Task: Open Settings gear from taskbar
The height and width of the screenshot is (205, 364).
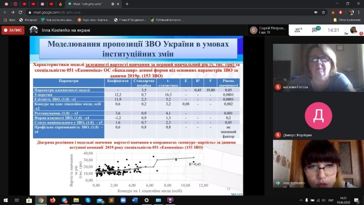Action: (147, 200)
